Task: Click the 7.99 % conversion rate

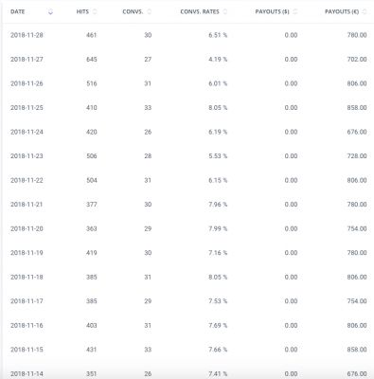Action: [x=218, y=228]
